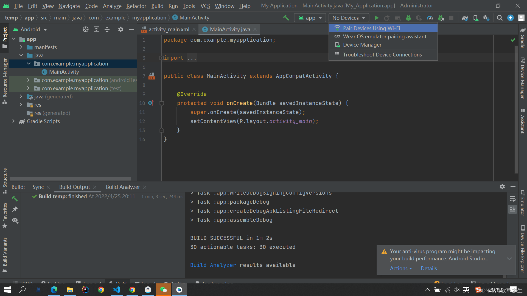Toggle the eye view filter in Build panel
The height and width of the screenshot is (296, 527).
15,220
